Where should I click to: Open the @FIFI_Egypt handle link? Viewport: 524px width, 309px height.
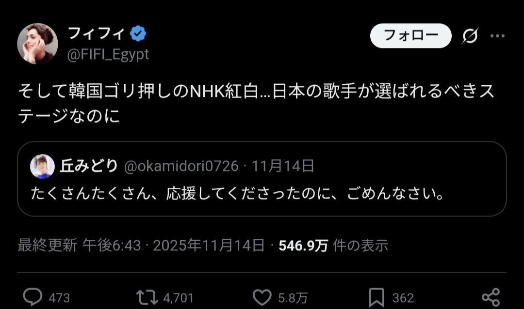108,55
